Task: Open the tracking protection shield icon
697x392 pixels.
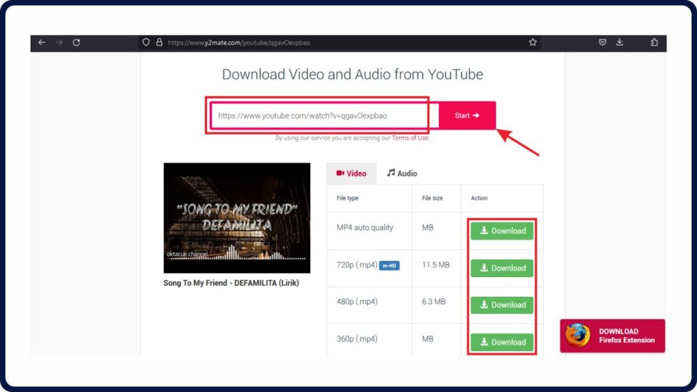Action: 146,43
